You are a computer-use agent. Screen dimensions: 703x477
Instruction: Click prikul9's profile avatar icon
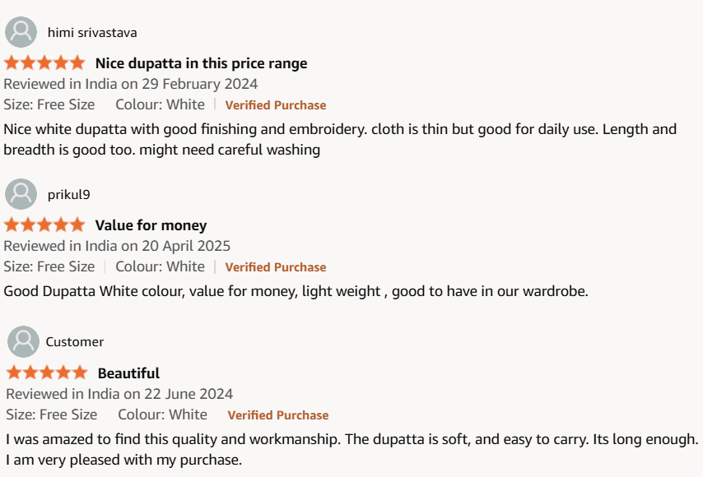(x=21, y=194)
